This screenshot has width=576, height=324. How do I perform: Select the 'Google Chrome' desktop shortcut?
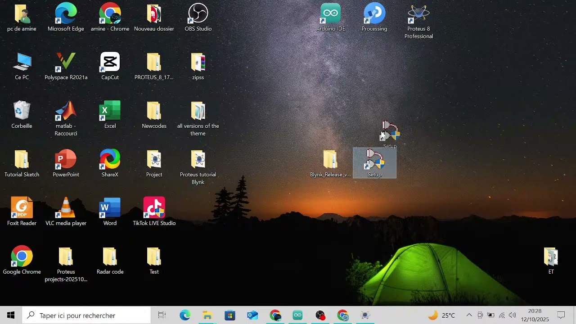22,261
